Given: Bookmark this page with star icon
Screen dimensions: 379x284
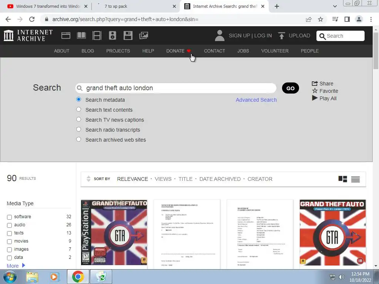Looking at the screenshot, I should [321, 19].
